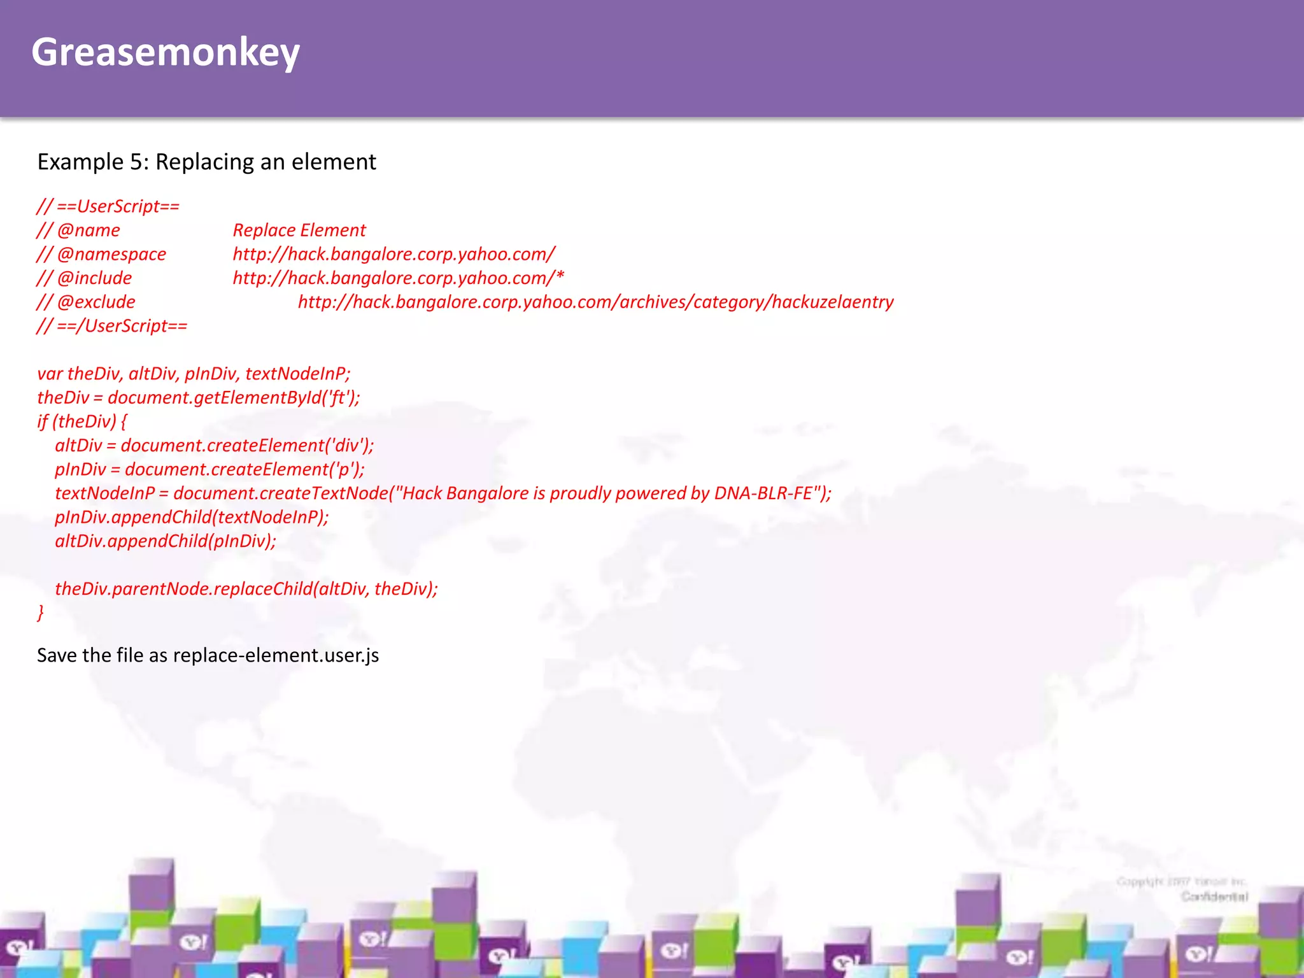Click 'Save the file as replace-element.user.js' text

pos(208,655)
